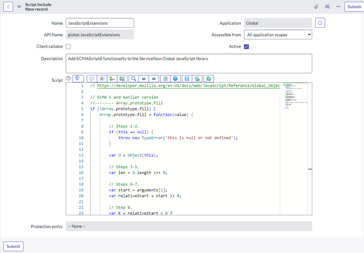
Task: Click the API Name field
Action: tap(100, 35)
